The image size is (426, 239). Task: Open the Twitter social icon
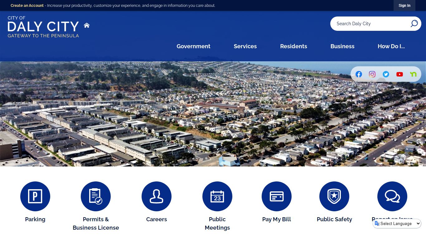click(x=386, y=74)
